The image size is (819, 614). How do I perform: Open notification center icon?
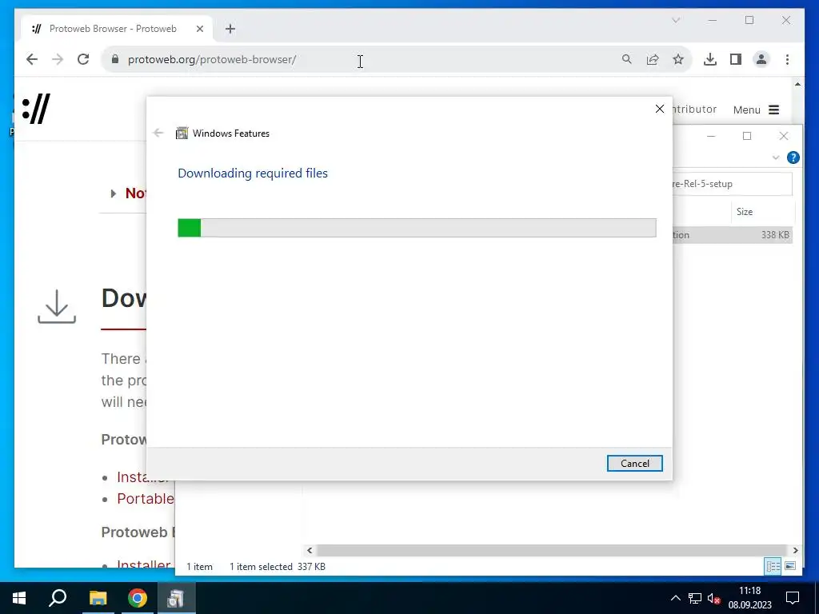[x=793, y=598]
